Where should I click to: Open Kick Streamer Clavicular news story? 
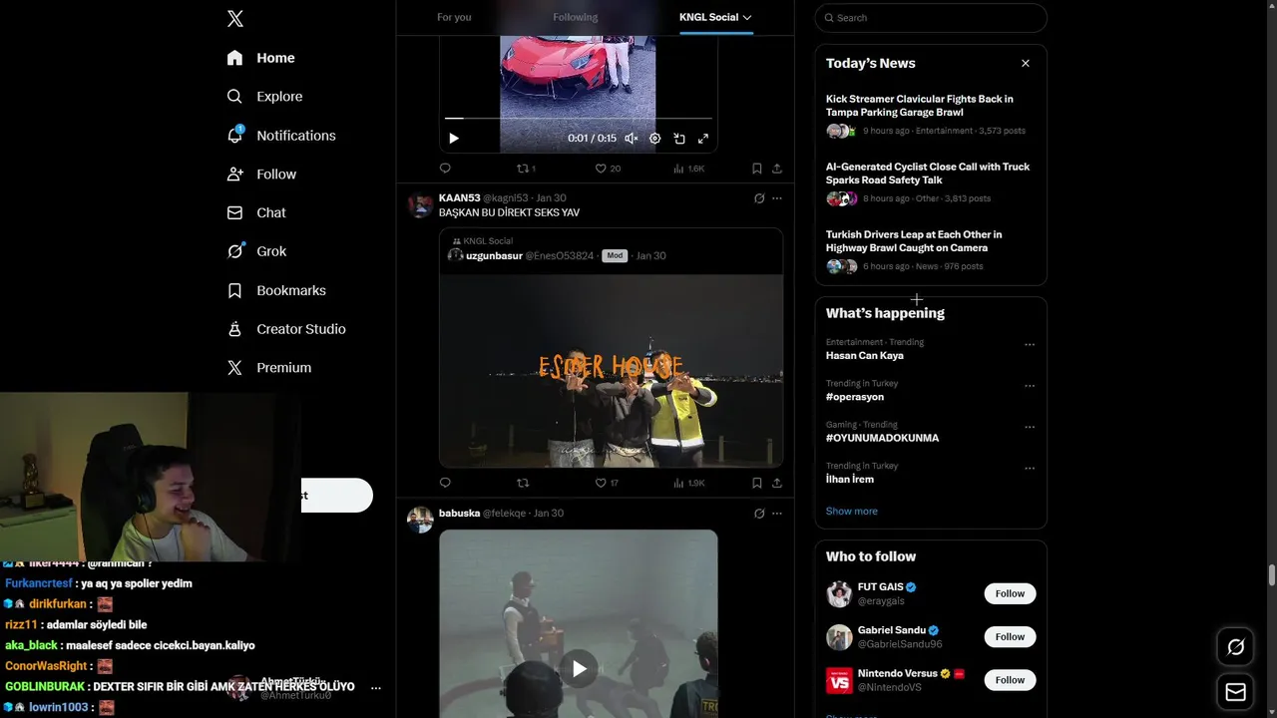coord(931,115)
